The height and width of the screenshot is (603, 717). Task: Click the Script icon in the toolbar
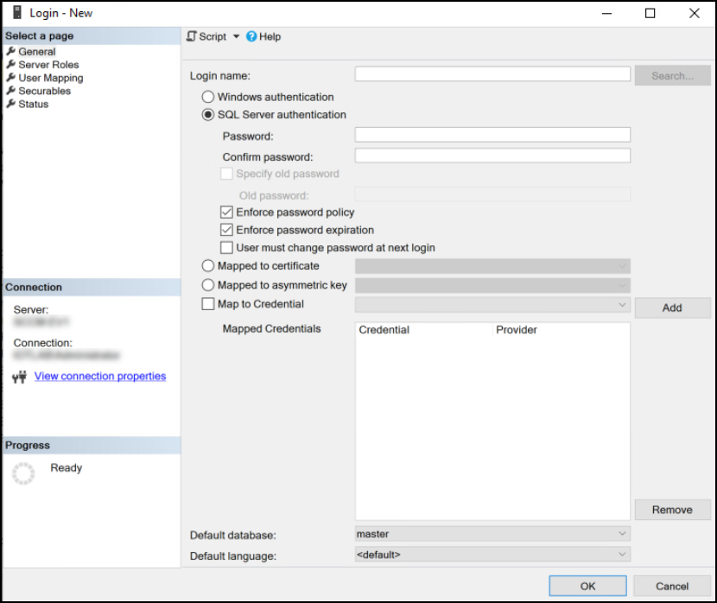[x=192, y=36]
